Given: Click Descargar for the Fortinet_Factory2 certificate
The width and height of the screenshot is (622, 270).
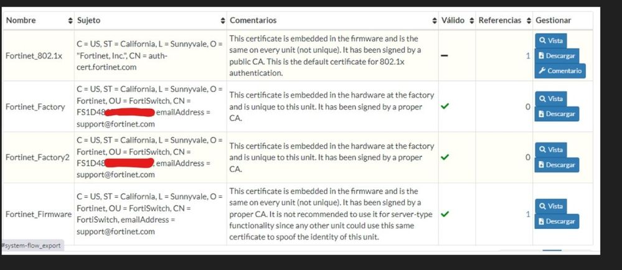Looking at the screenshot, I should click(557, 165).
